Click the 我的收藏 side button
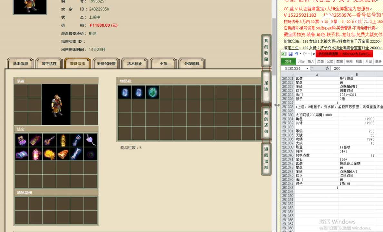Viewport: 383px width, 232px height. (266, 50)
